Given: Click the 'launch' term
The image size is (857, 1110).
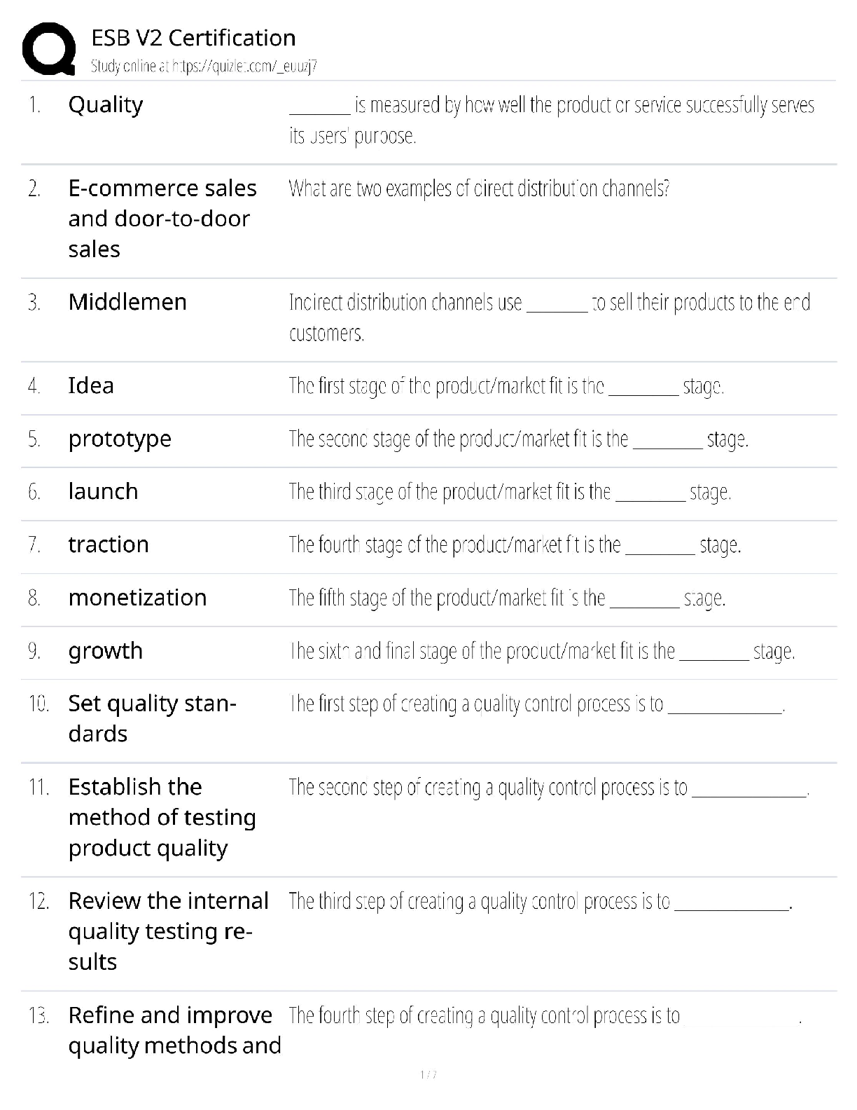Looking at the screenshot, I should 103,491.
